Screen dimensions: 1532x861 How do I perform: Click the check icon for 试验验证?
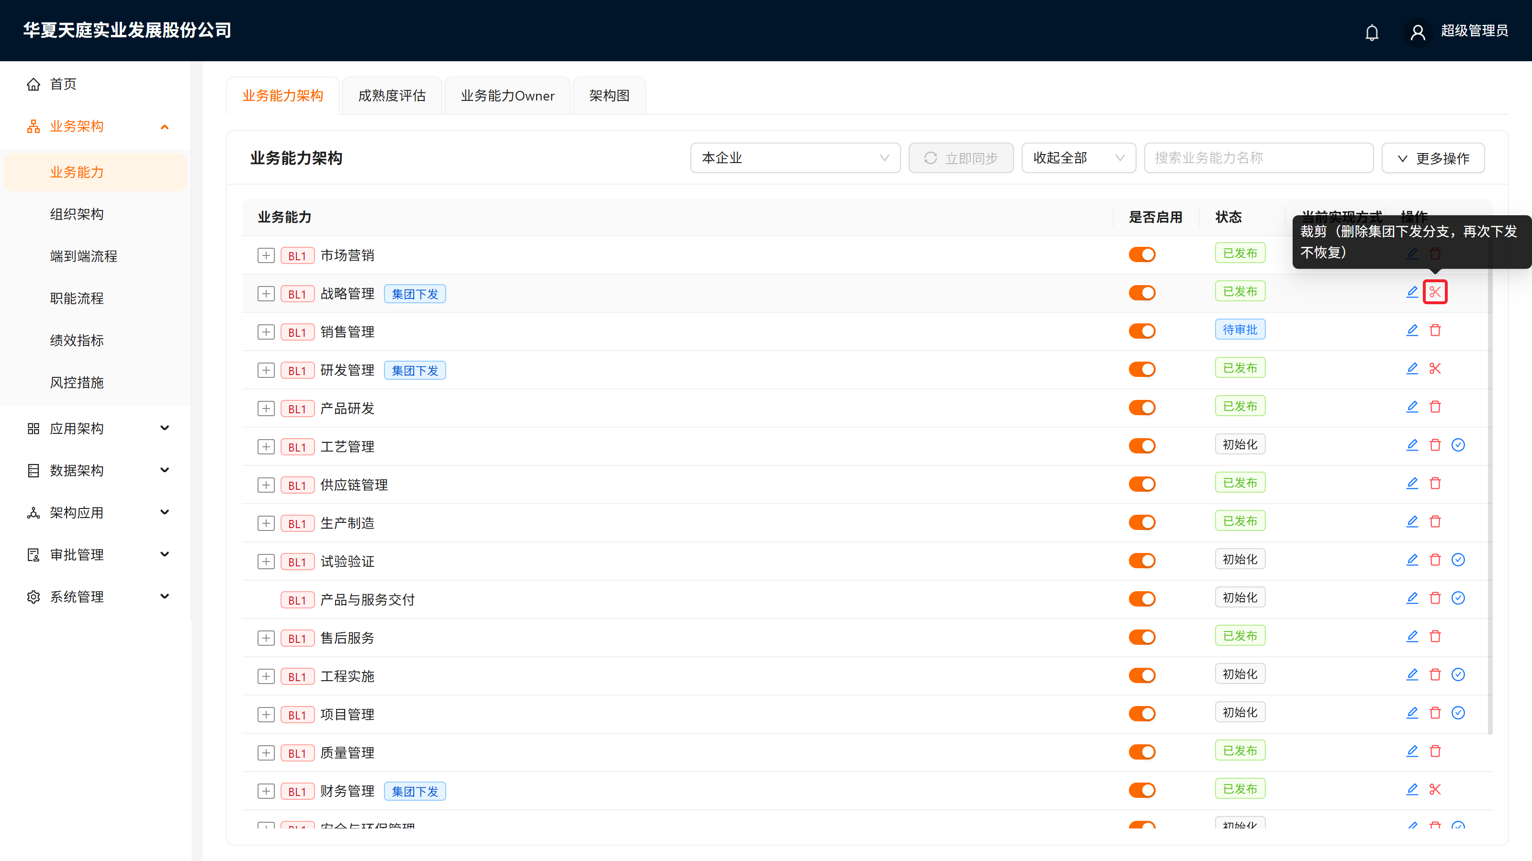pos(1458,560)
